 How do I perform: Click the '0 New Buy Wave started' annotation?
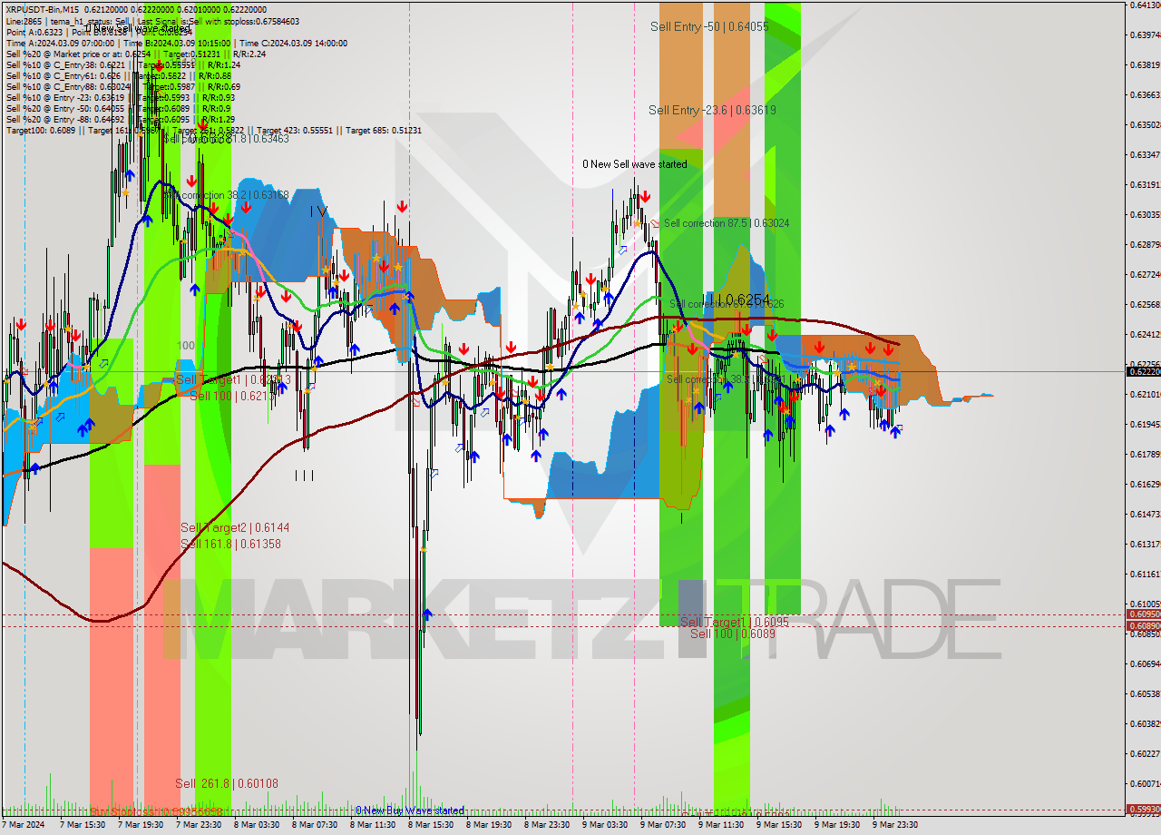[410, 810]
